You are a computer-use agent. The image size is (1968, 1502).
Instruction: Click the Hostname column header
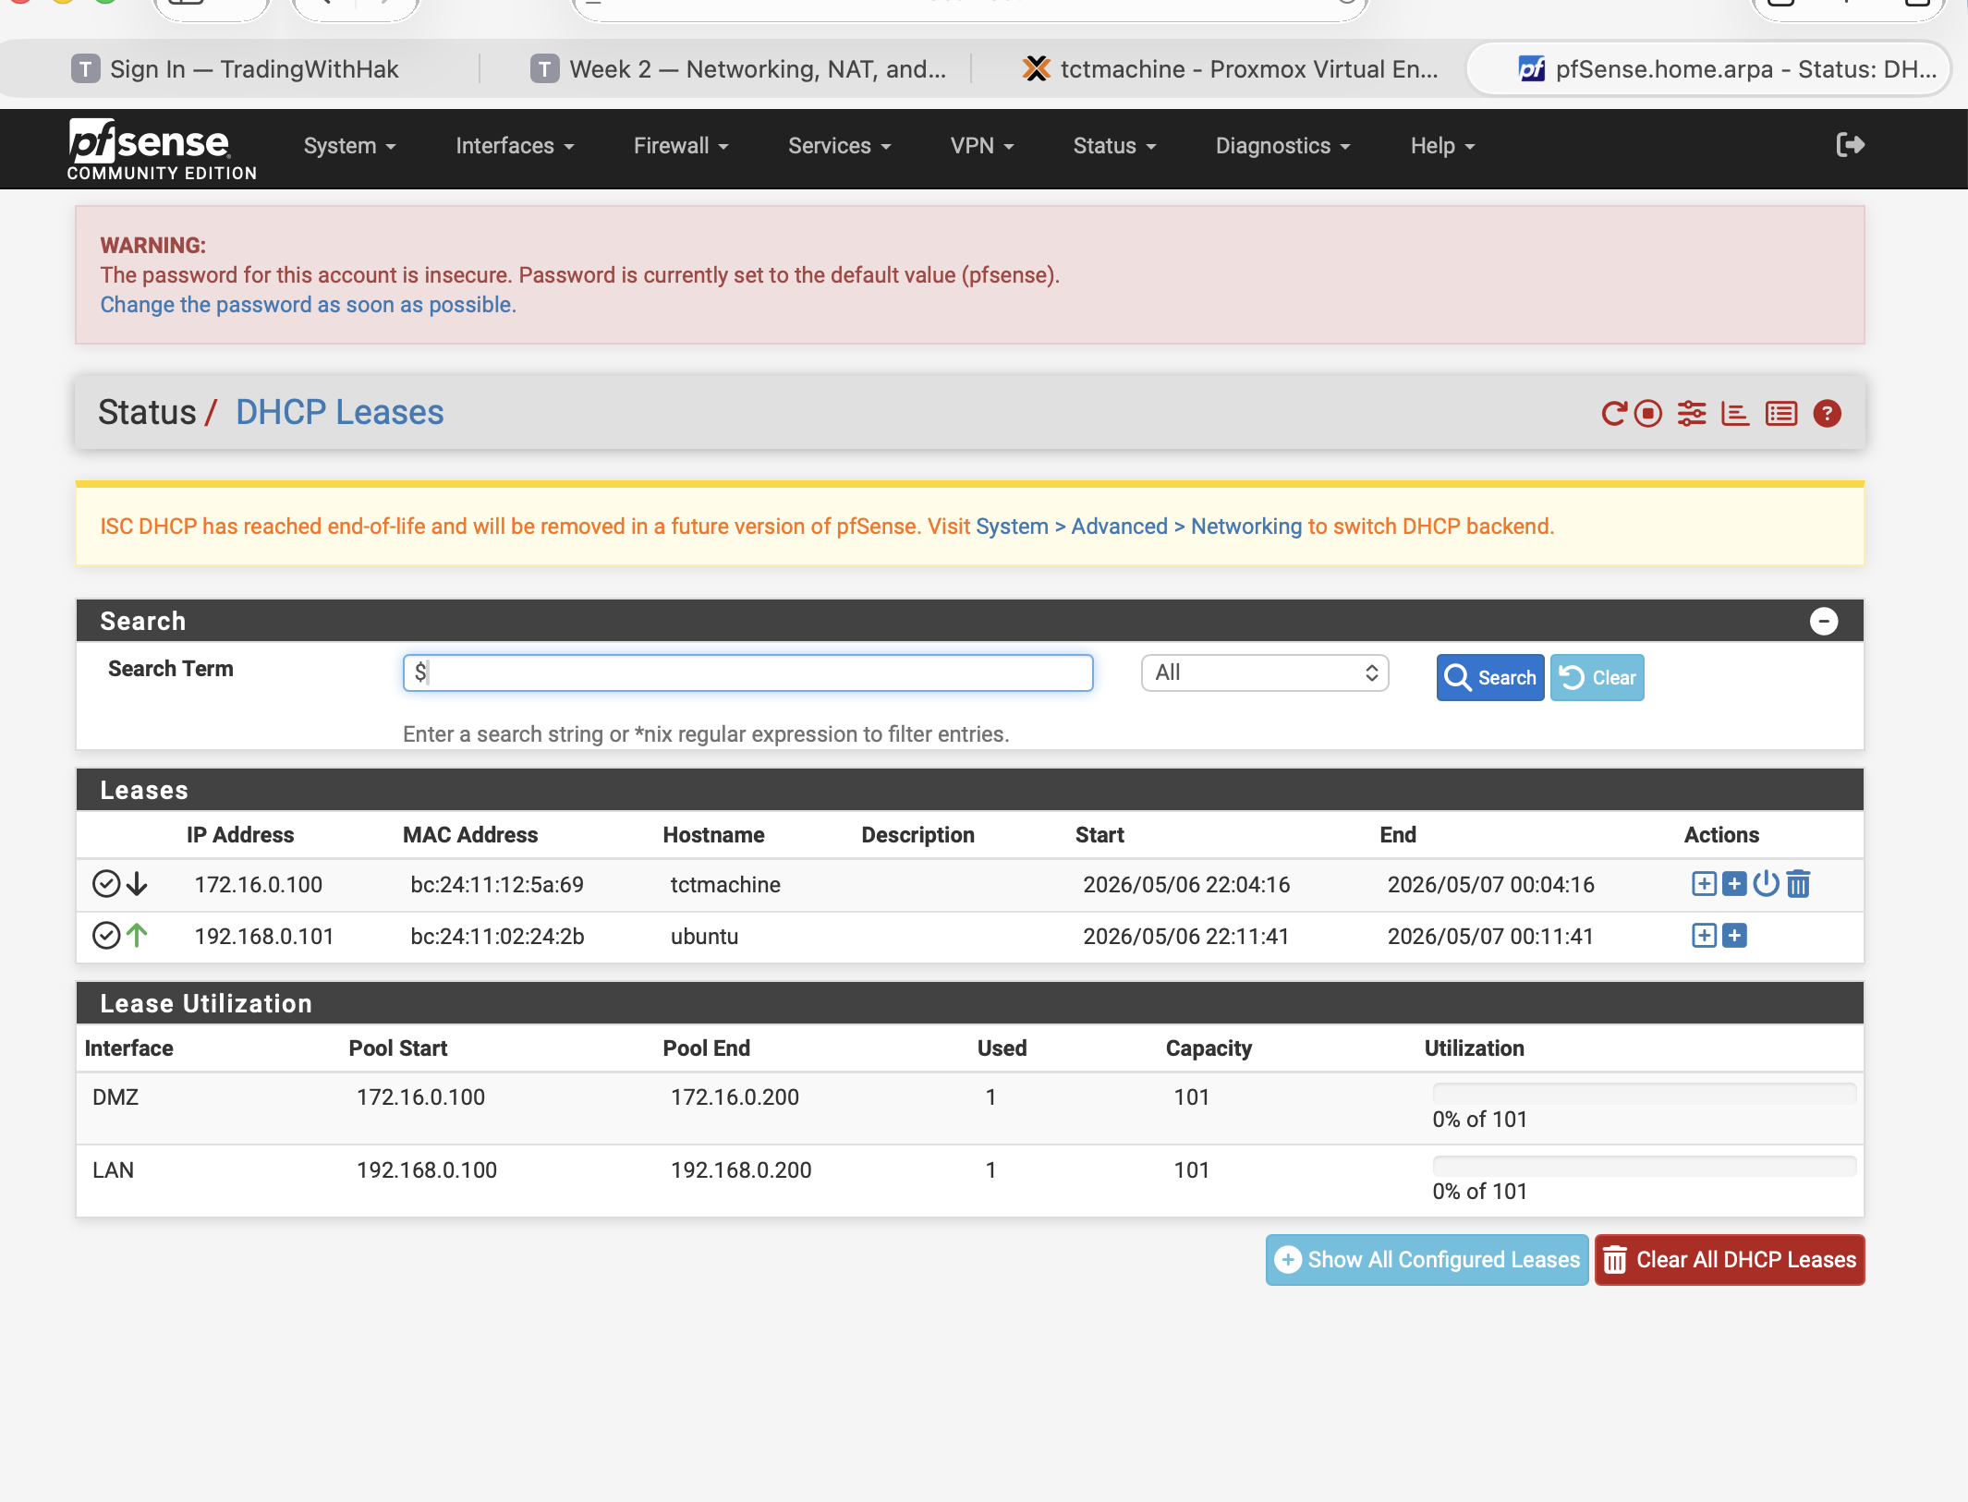(x=713, y=835)
